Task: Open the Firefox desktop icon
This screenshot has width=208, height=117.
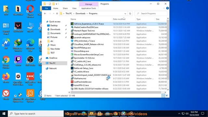Action: click(6, 78)
